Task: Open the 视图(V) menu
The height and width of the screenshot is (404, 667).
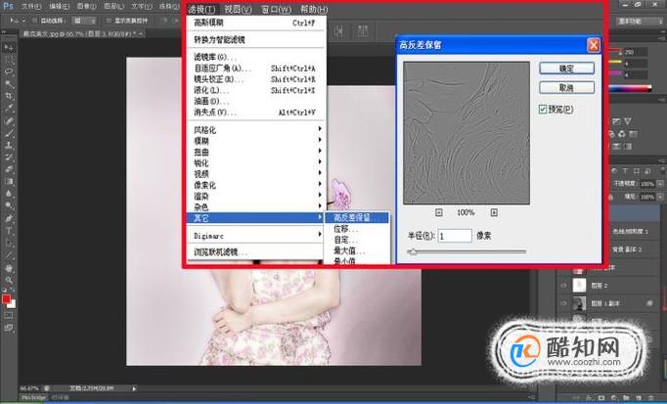Action: click(239, 9)
